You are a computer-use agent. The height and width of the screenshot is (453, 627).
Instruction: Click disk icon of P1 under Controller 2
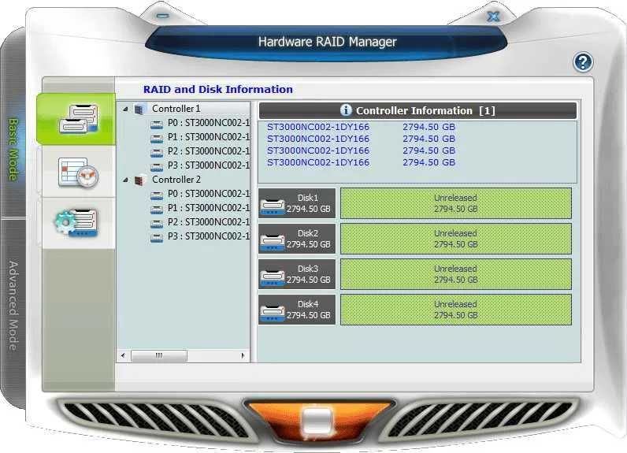[x=157, y=209]
